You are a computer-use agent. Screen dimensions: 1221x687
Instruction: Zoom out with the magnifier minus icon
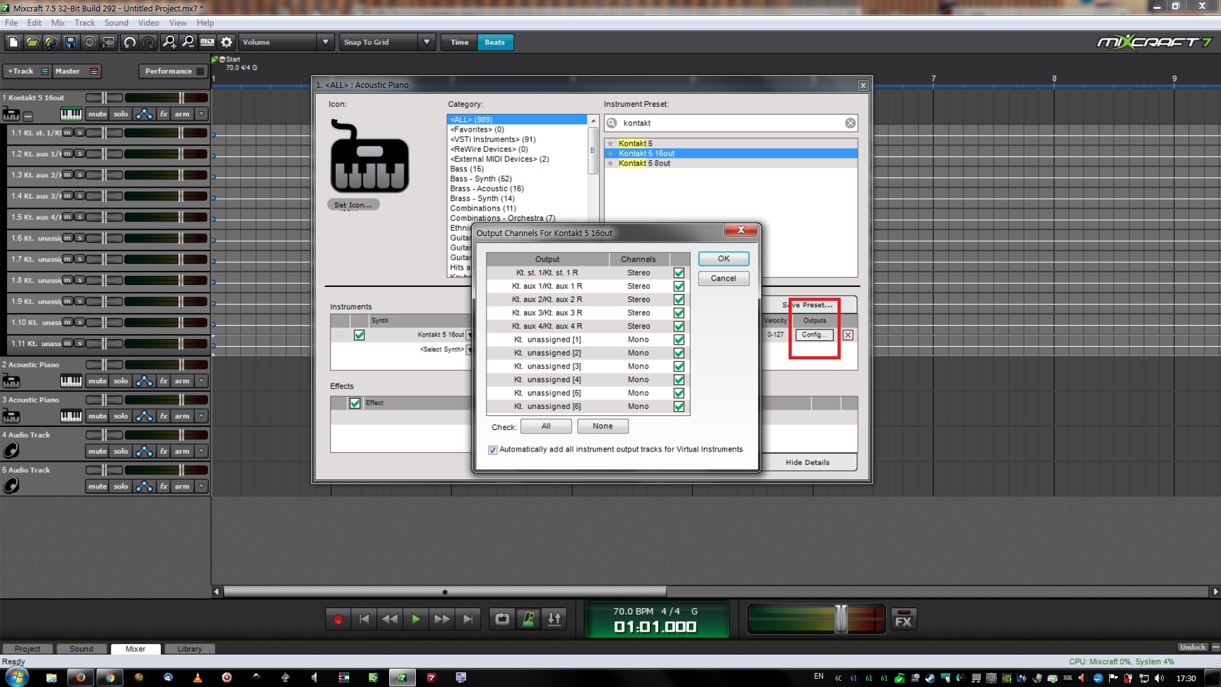(188, 43)
